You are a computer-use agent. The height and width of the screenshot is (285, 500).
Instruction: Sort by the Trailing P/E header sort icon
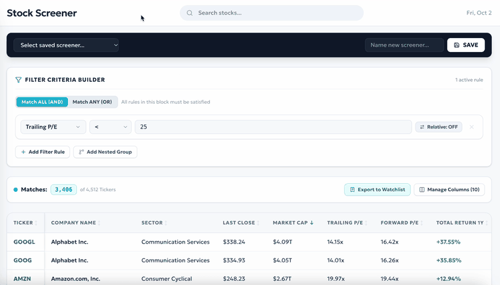(x=366, y=223)
